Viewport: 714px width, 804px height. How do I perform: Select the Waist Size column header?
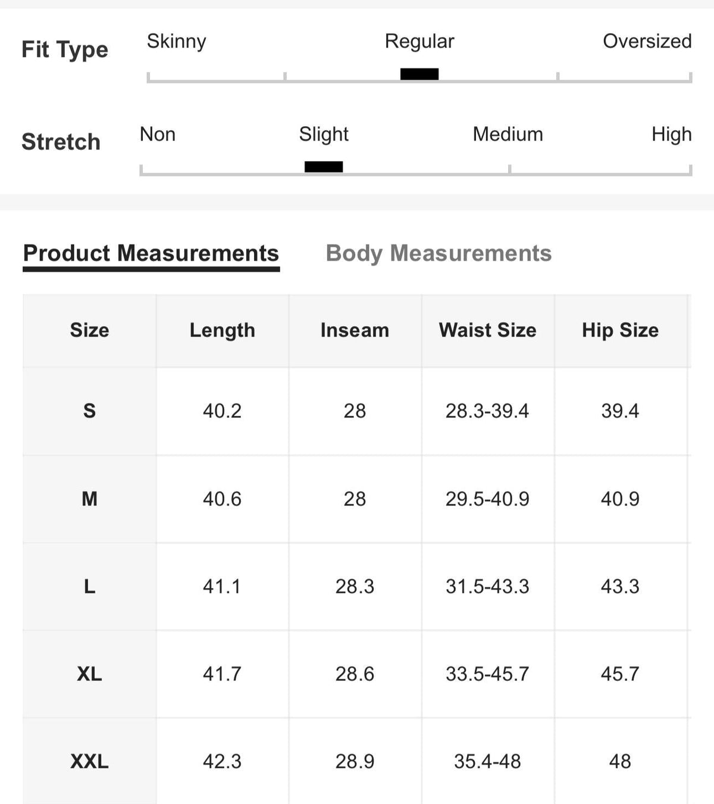pos(488,330)
